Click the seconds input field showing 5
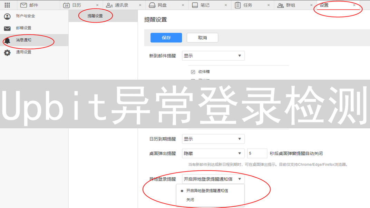This screenshot has width=370, height=208. (257, 153)
